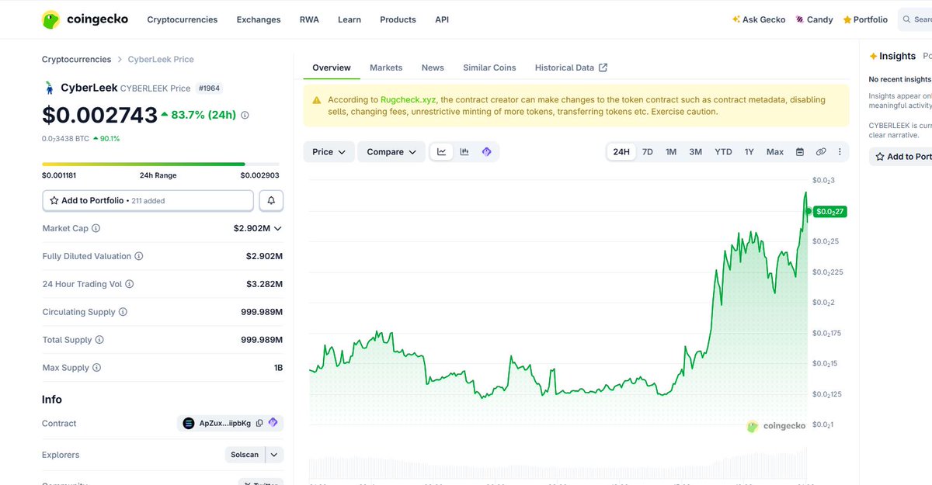This screenshot has height=485, width=932.
Task: Open Max Supply info icon
Action: click(x=96, y=368)
